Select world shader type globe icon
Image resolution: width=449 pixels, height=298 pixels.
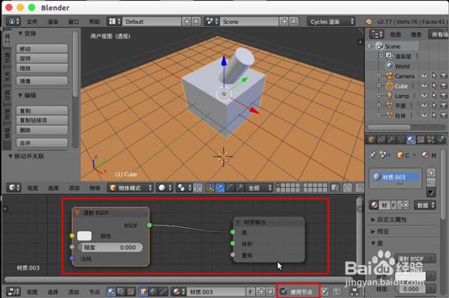pos(153,292)
